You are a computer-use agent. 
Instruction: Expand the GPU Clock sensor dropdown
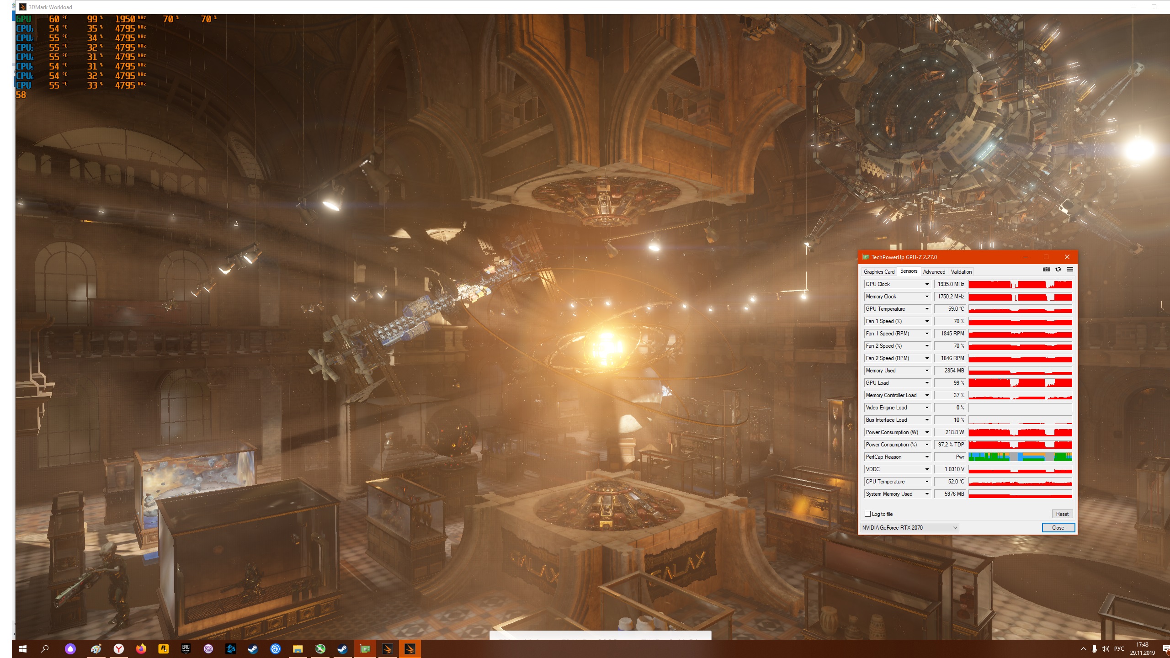(x=927, y=284)
